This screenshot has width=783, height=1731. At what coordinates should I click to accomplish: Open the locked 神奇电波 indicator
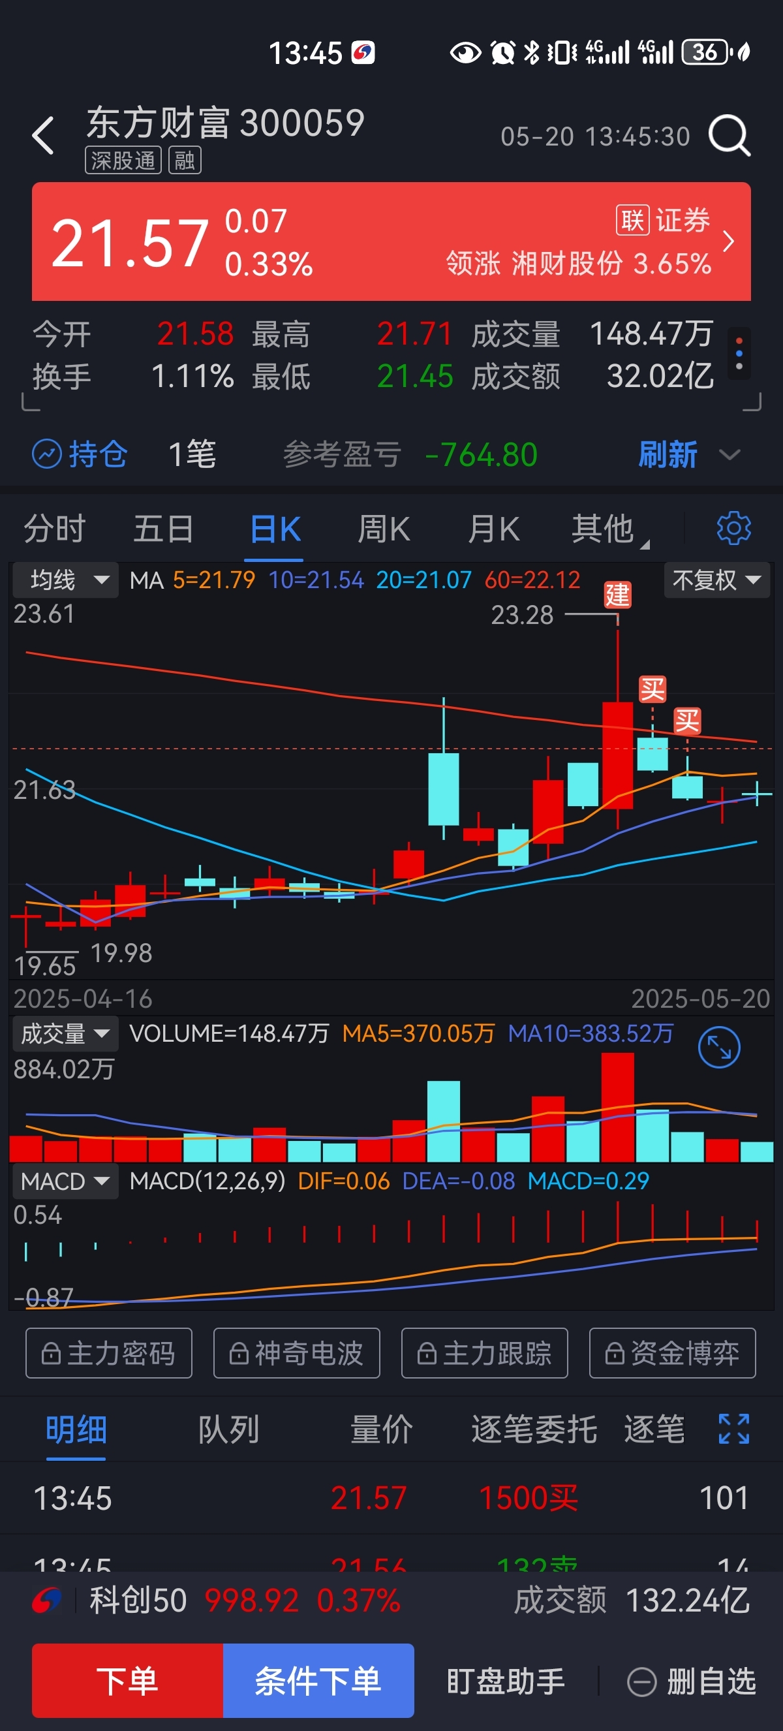(297, 1352)
